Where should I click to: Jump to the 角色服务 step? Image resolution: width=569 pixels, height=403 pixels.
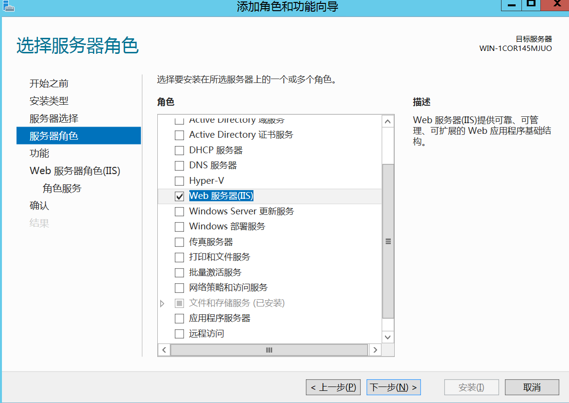pyautogui.click(x=62, y=188)
